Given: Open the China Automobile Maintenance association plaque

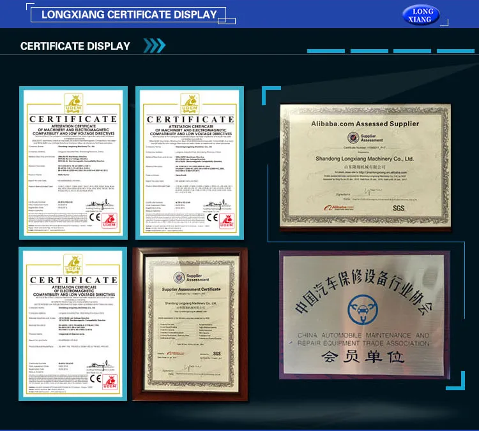Looking at the screenshot, I should point(365,315).
